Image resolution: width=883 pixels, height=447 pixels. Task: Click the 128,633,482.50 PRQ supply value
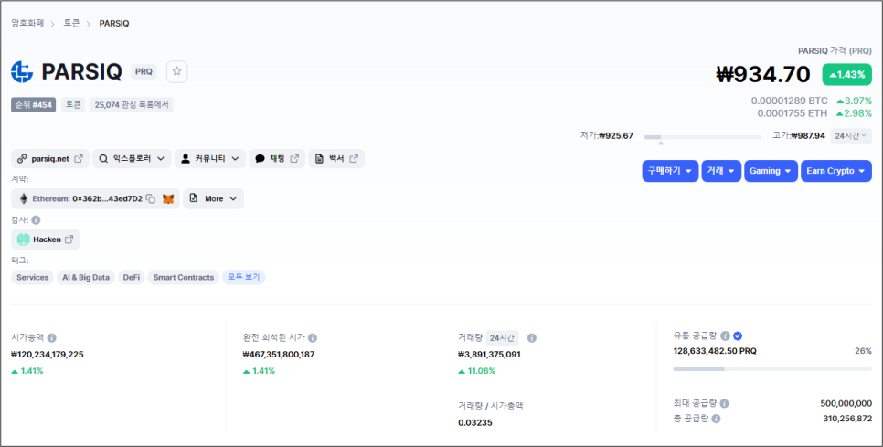click(715, 351)
